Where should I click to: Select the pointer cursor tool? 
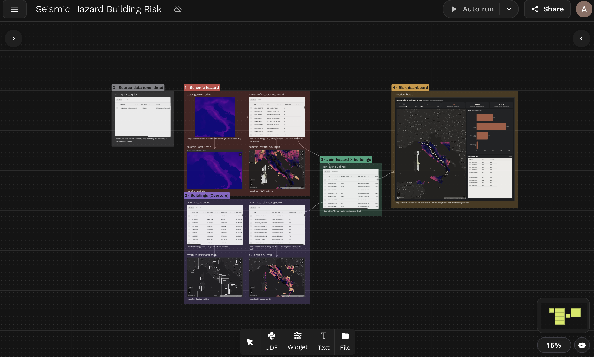[250, 342]
